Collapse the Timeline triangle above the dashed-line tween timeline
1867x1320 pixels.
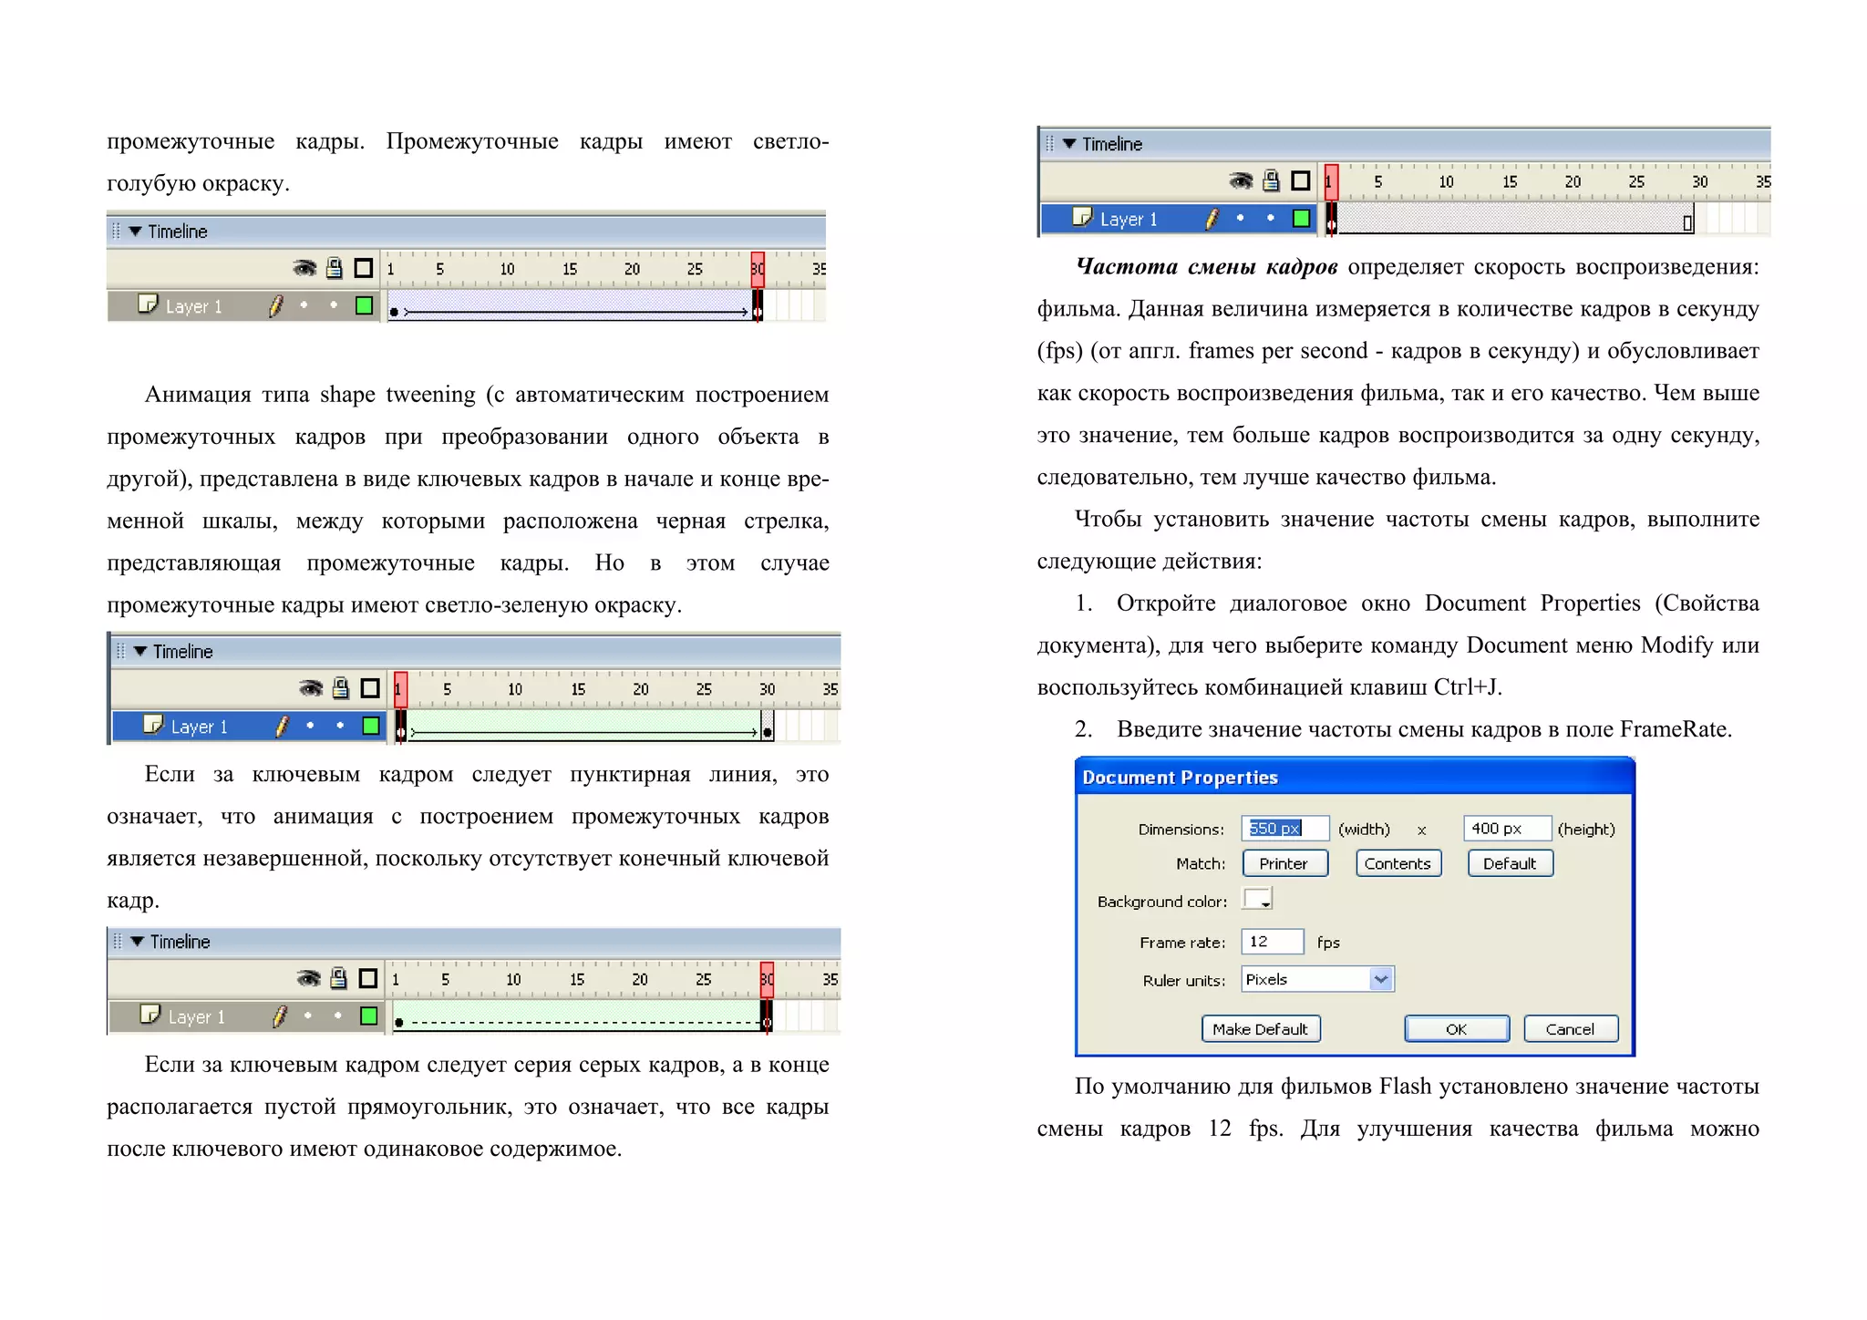click(137, 942)
